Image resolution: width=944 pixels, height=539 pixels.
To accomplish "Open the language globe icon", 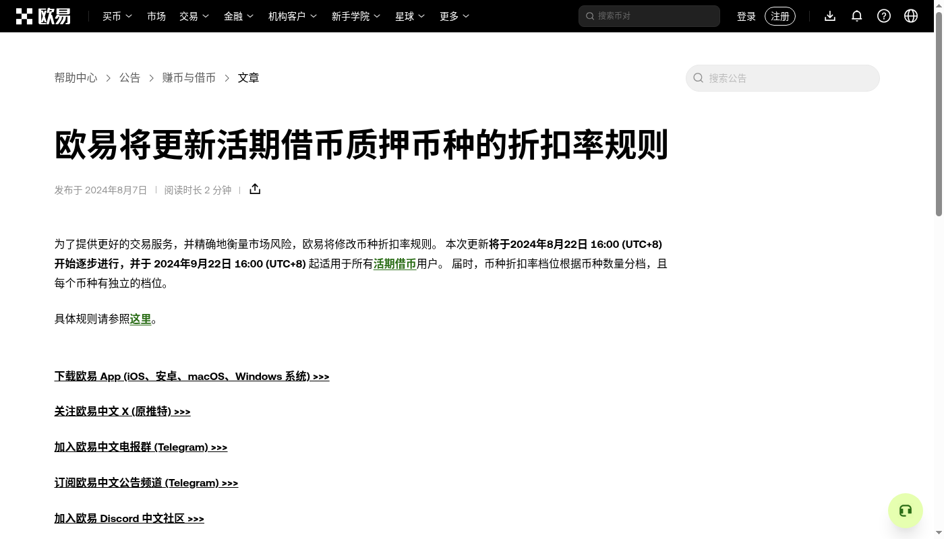I will [x=911, y=16].
